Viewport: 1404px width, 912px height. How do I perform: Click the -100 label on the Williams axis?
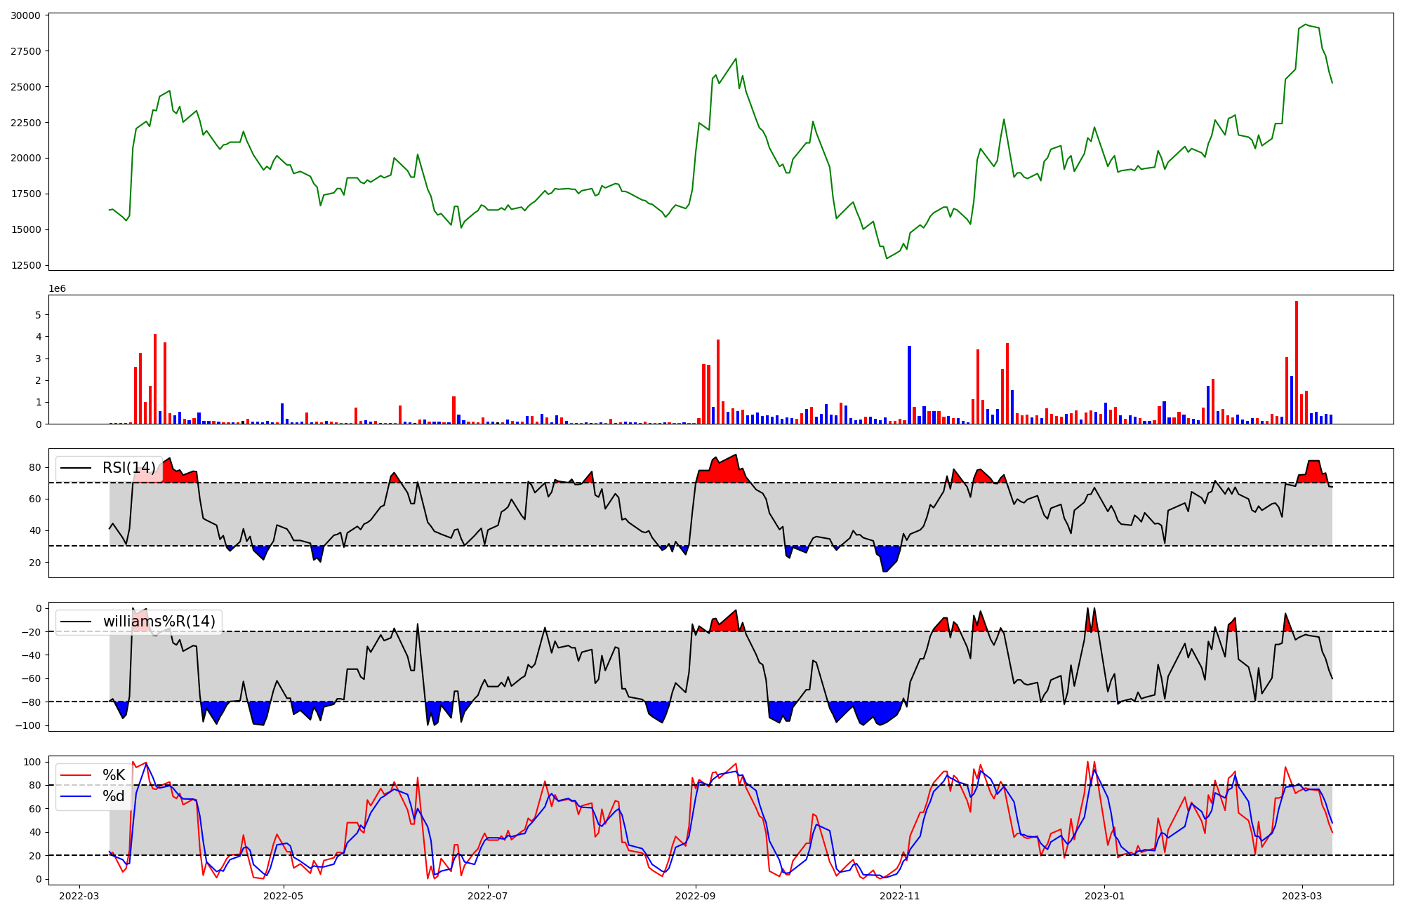pyautogui.click(x=29, y=725)
